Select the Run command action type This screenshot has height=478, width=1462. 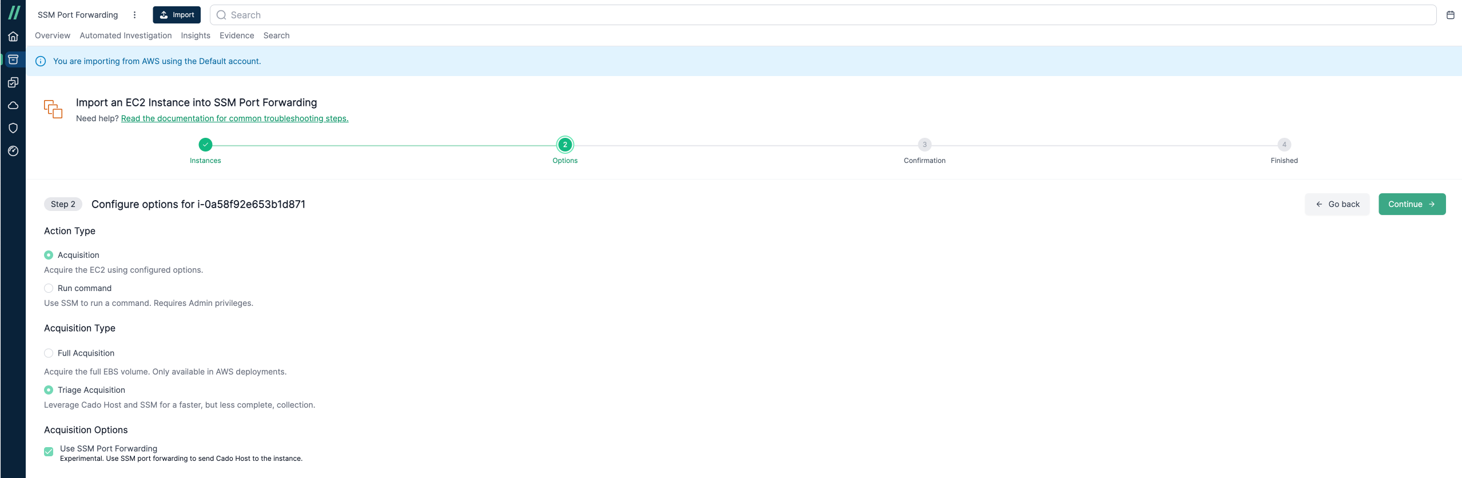point(49,288)
